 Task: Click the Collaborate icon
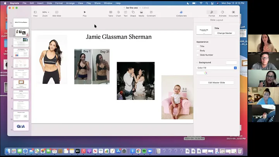[x=181, y=12]
